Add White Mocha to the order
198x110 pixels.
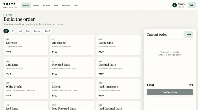(26, 89)
